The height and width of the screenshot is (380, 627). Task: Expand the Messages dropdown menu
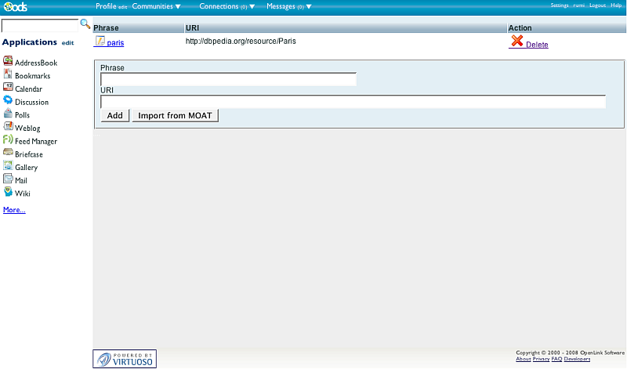288,6
